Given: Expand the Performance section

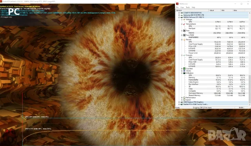Looking at the screenshot, I should coord(182,97).
